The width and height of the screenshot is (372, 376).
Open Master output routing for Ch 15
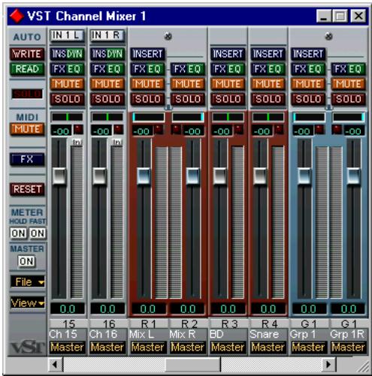[67, 347]
